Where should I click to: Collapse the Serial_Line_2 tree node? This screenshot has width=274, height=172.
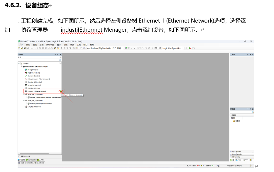24,101
